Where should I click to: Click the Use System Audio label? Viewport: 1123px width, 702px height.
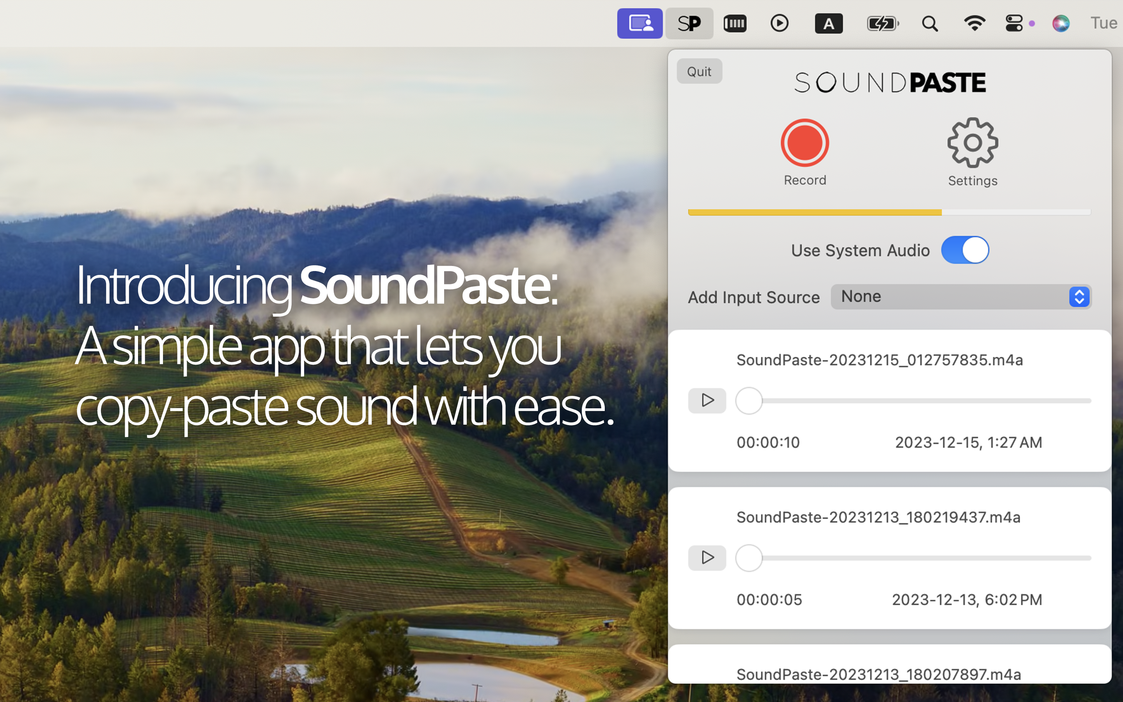860,251
